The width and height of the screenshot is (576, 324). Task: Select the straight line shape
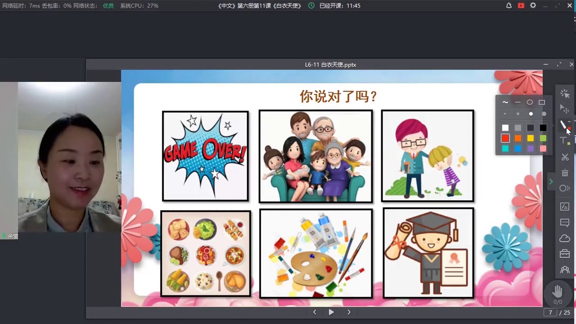(x=517, y=102)
